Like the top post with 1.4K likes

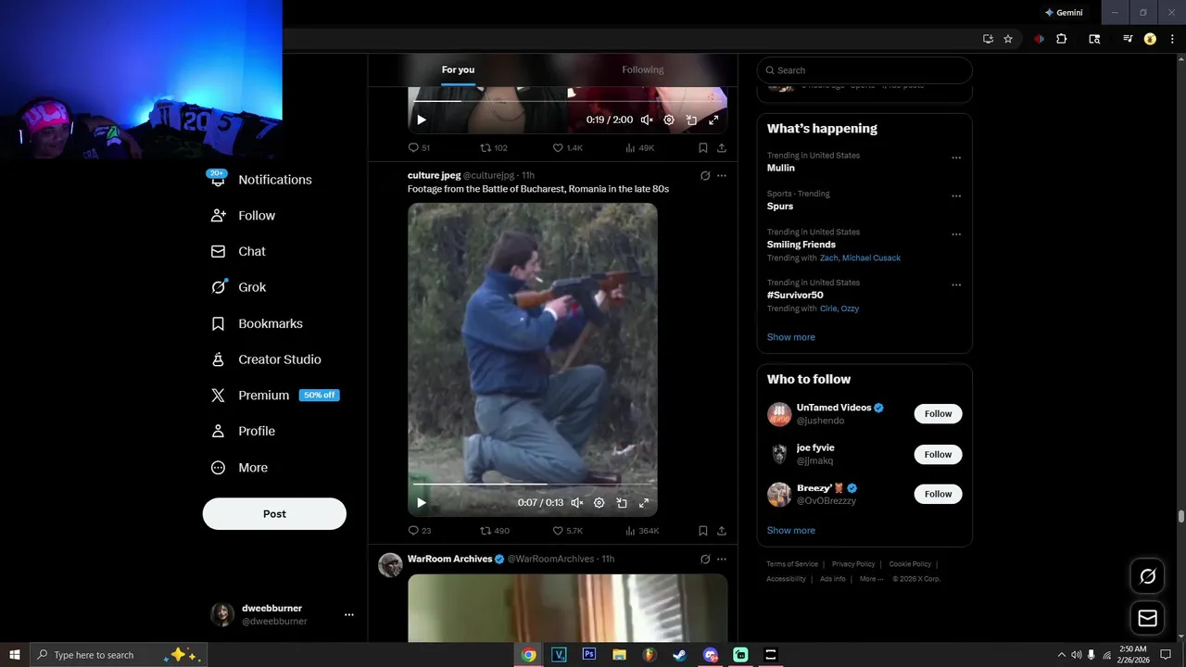pyautogui.click(x=568, y=147)
